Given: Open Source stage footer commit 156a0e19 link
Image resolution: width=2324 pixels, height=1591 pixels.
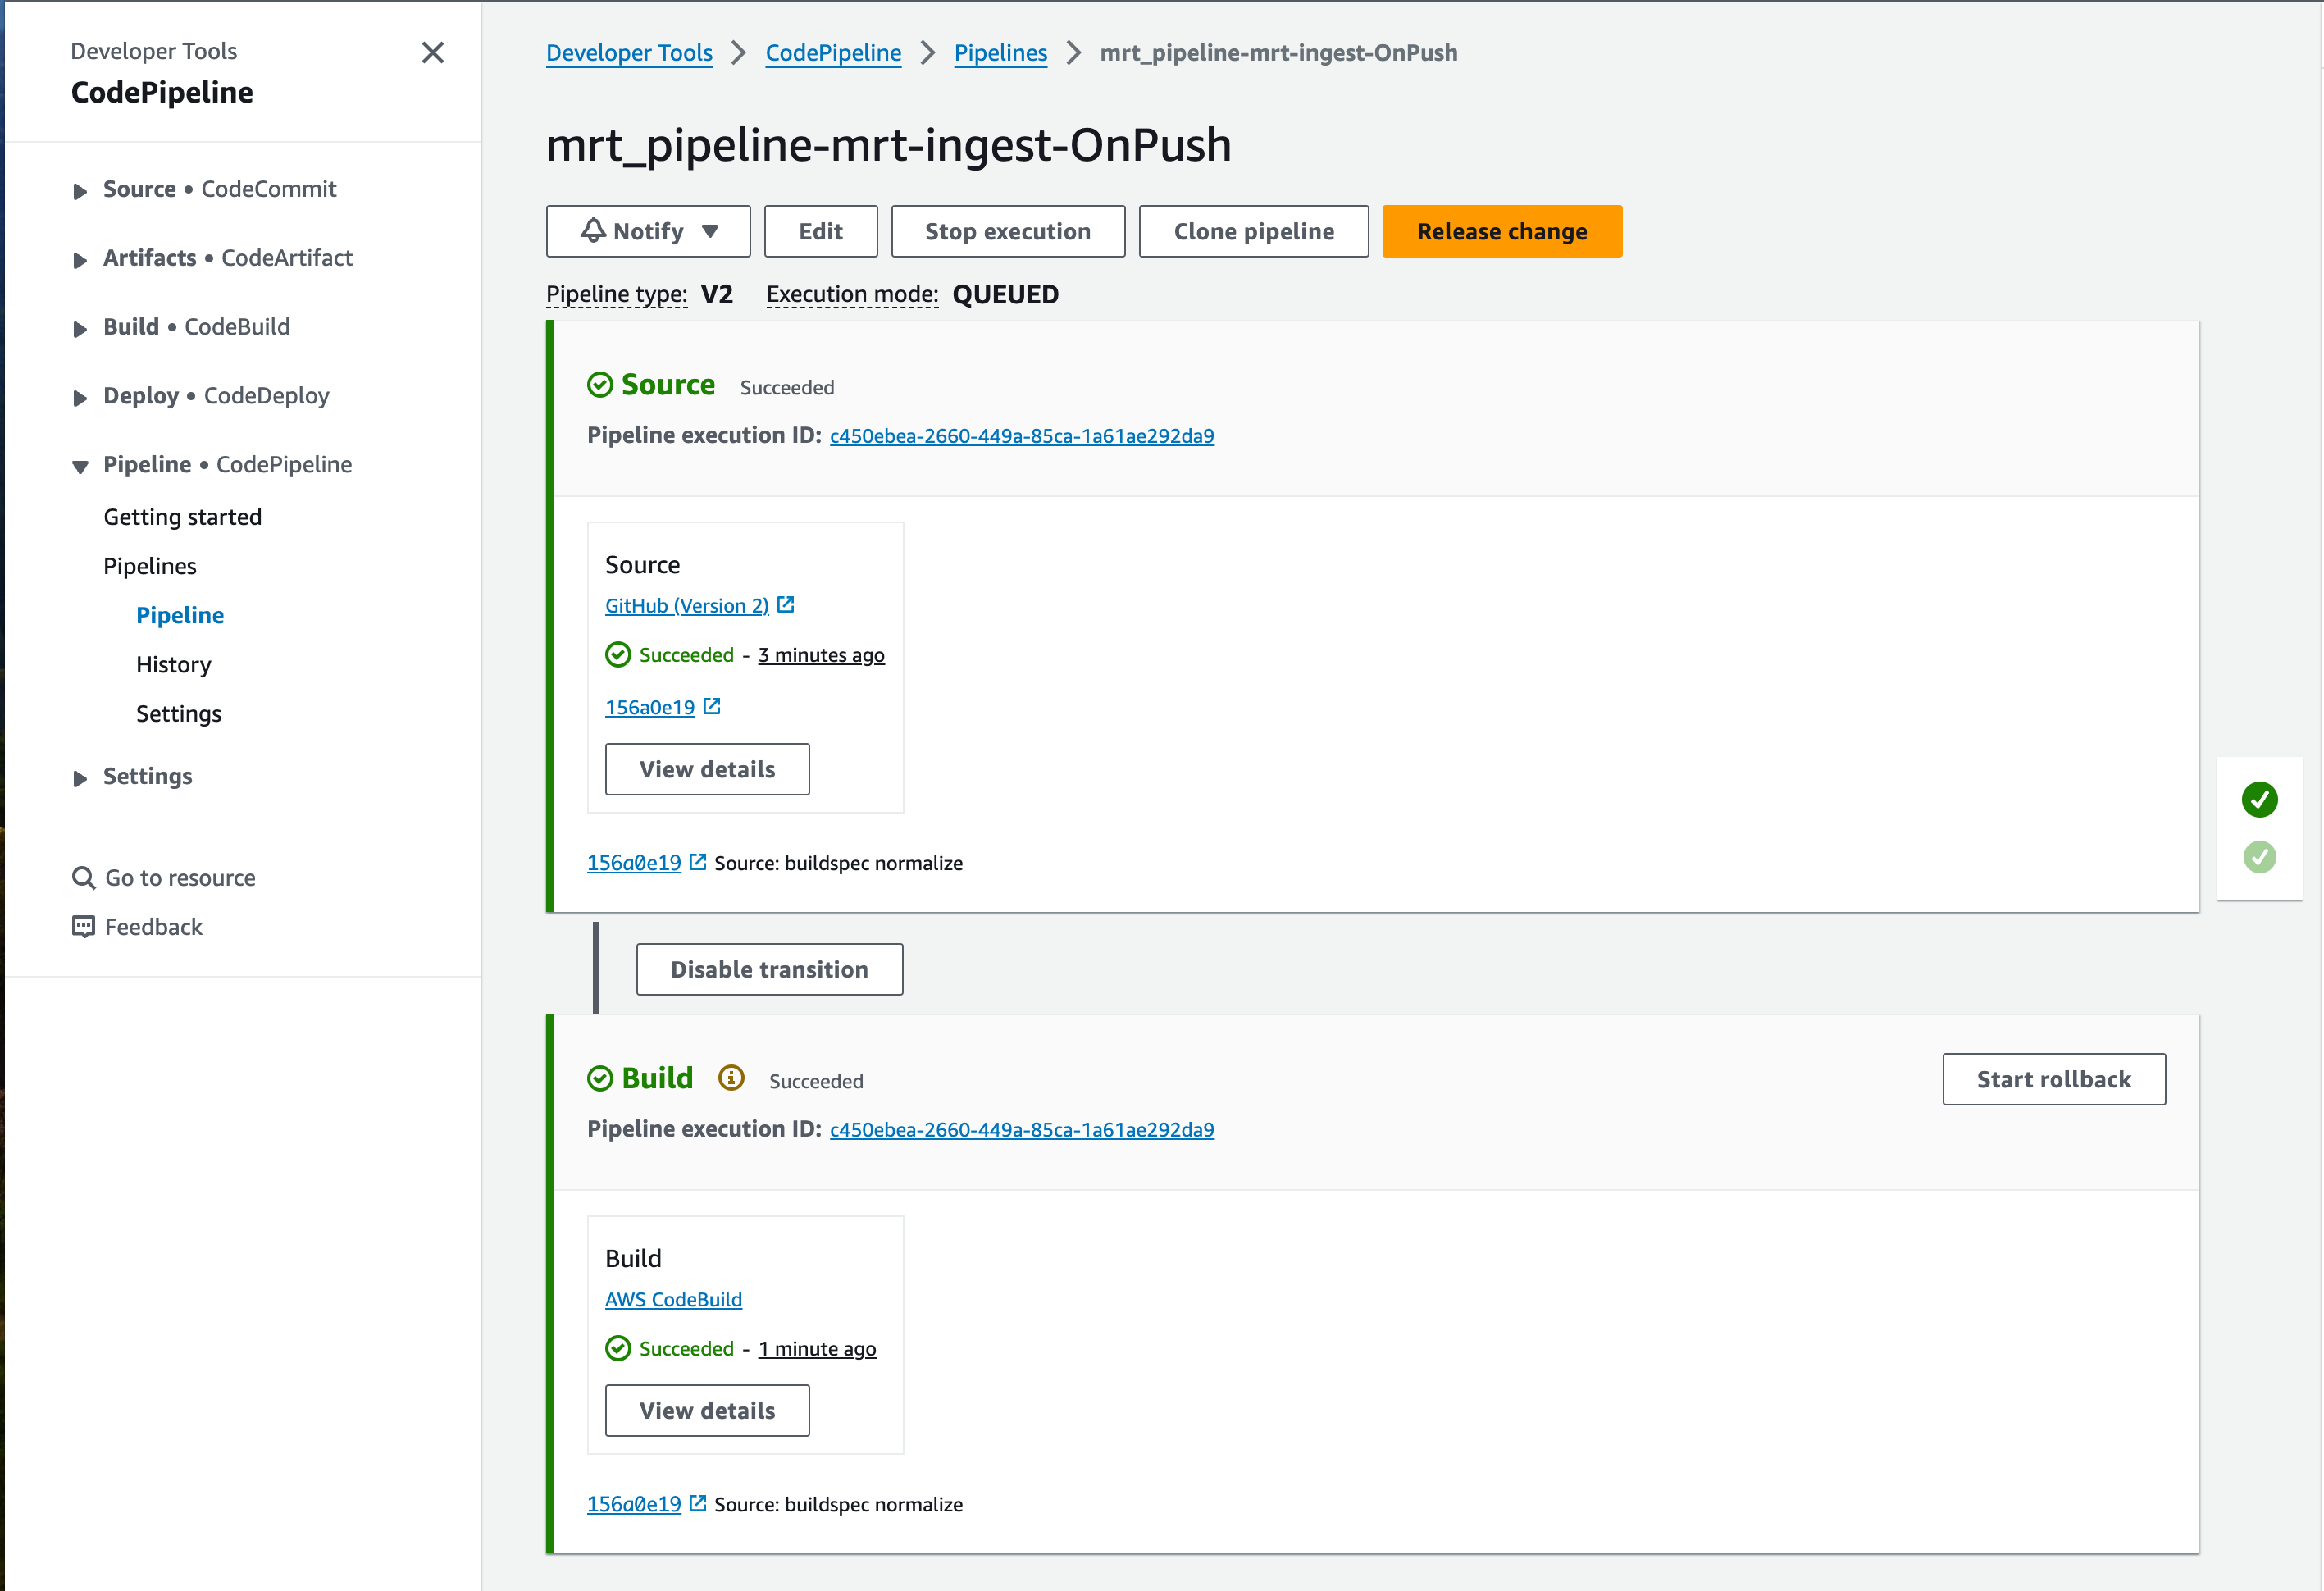Looking at the screenshot, I should pyautogui.click(x=634, y=863).
